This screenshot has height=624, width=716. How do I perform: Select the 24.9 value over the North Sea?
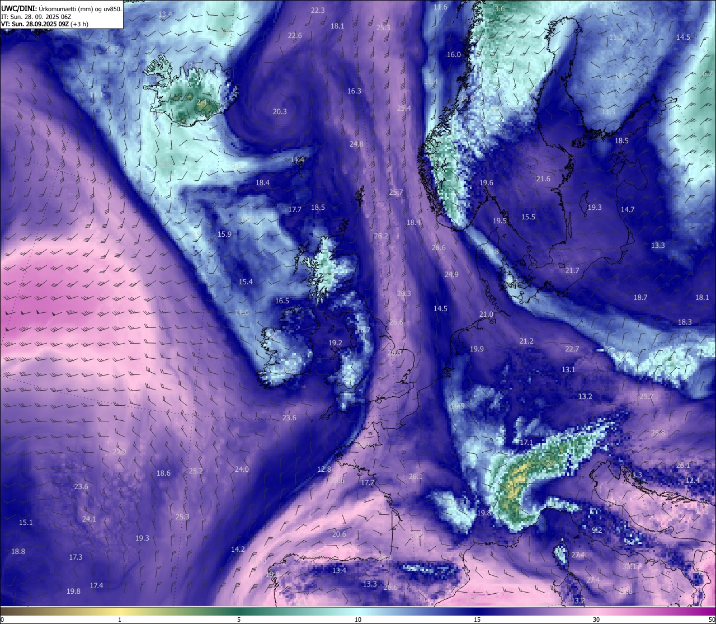click(x=451, y=274)
